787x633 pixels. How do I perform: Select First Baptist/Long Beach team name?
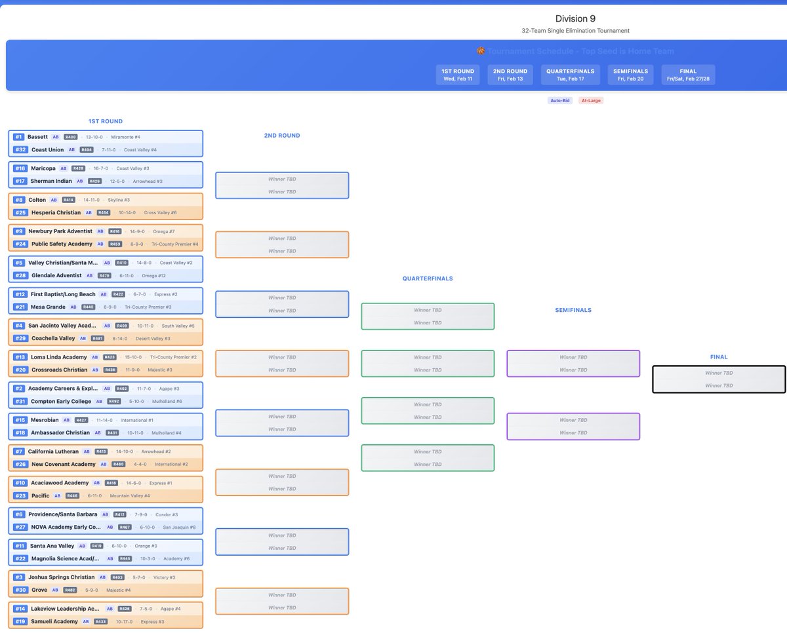[x=63, y=294]
